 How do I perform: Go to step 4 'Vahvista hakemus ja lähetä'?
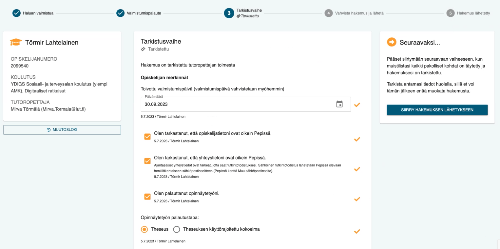click(329, 14)
